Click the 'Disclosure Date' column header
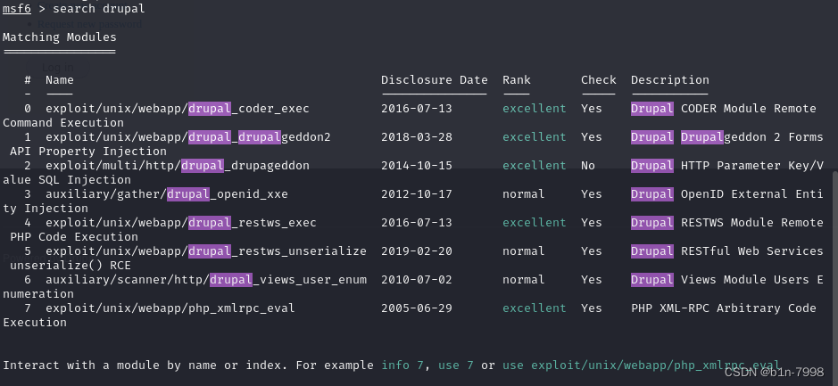The height and width of the screenshot is (386, 838). coord(435,80)
